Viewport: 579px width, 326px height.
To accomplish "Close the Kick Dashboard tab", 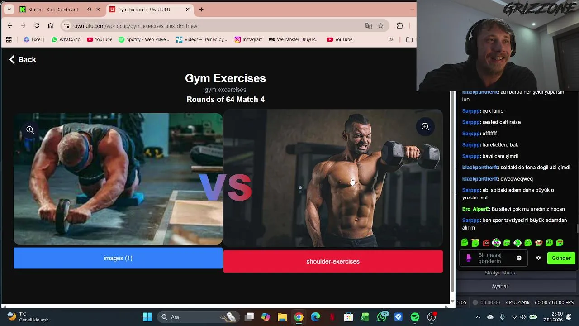I will [x=98, y=10].
